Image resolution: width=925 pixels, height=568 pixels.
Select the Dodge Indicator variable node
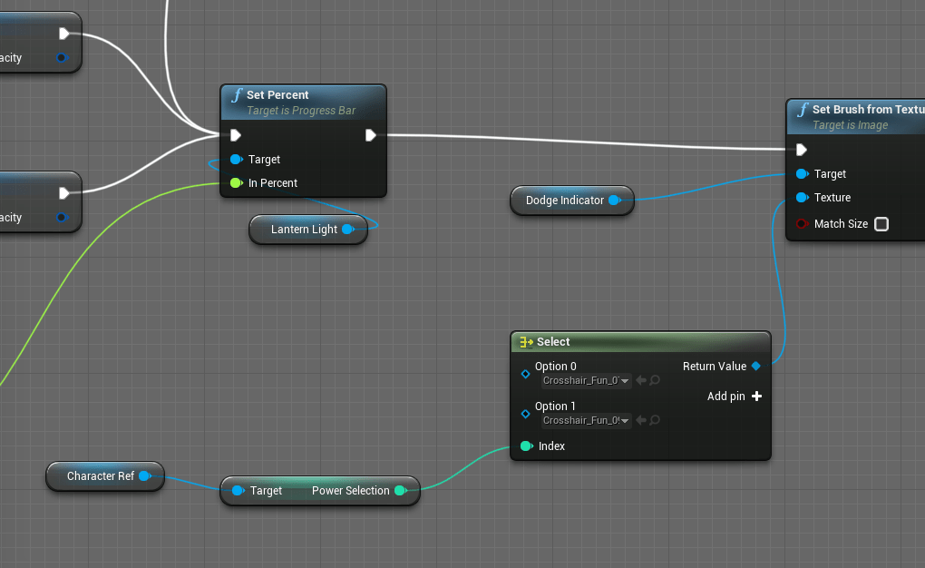click(x=564, y=201)
